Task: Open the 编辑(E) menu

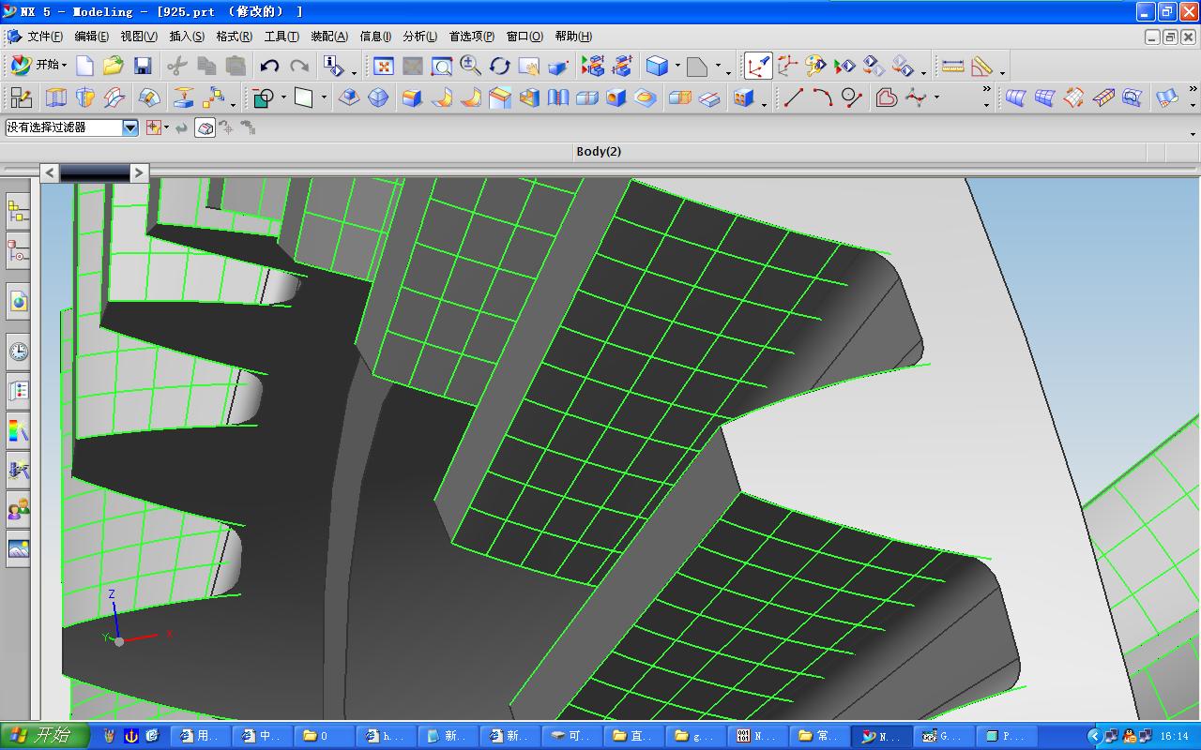Action: [91, 37]
